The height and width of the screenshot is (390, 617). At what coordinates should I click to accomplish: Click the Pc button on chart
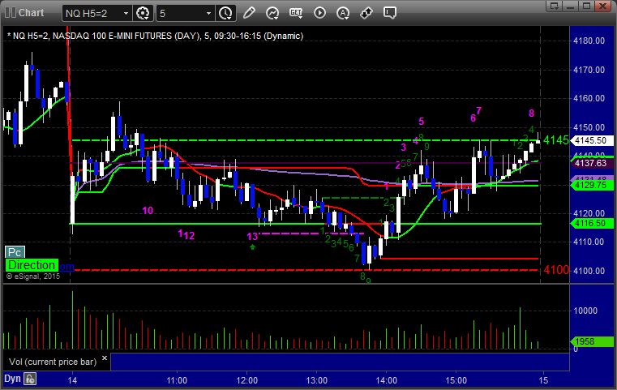15,252
